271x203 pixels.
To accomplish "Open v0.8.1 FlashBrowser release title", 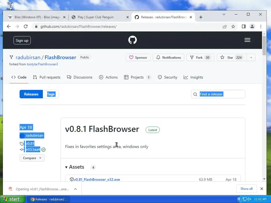I will click(x=102, y=129).
